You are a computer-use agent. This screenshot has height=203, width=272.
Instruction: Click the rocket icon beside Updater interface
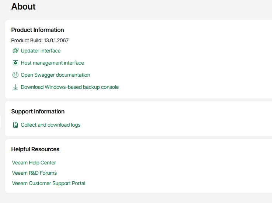coord(15,51)
